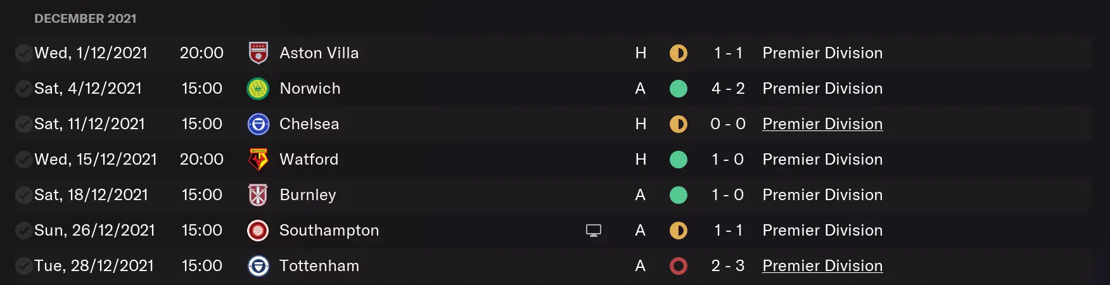This screenshot has height=285, width=1110.
Task: Click the Watford club crest
Action: pyautogui.click(x=258, y=160)
